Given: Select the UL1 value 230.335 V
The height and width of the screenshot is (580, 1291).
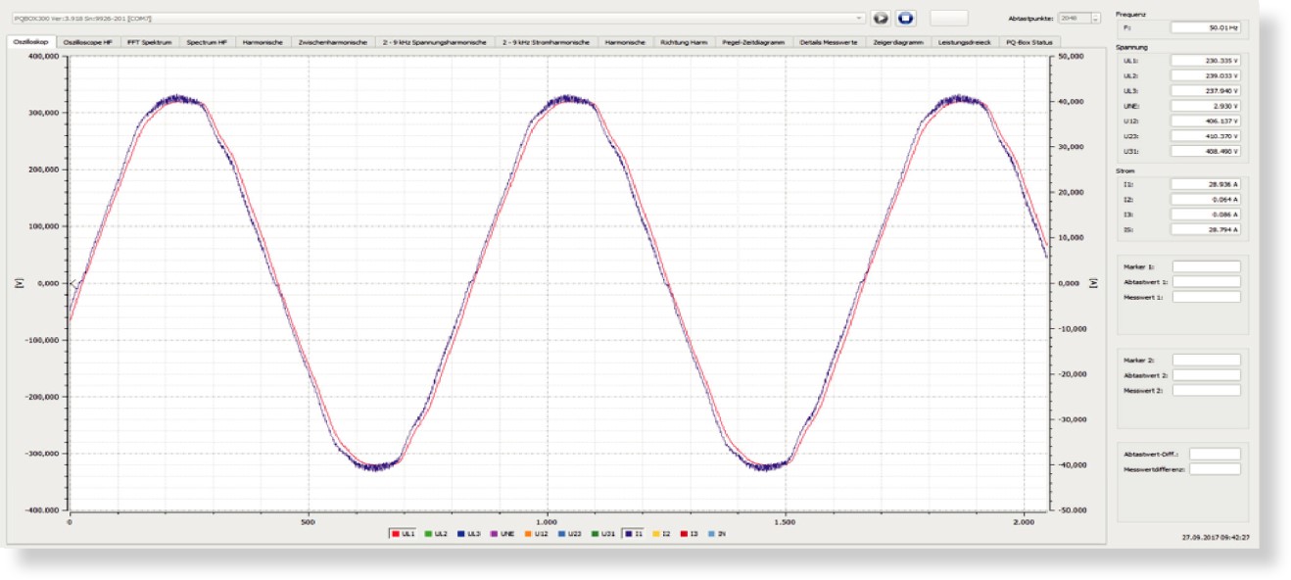Looking at the screenshot, I should [x=1206, y=60].
